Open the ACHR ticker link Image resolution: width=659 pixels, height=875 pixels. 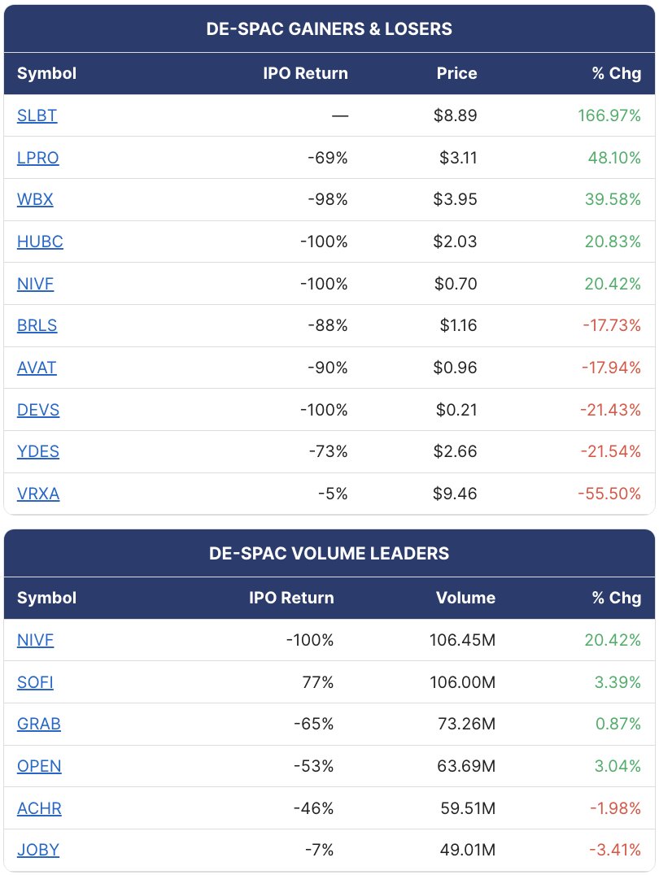pos(39,808)
